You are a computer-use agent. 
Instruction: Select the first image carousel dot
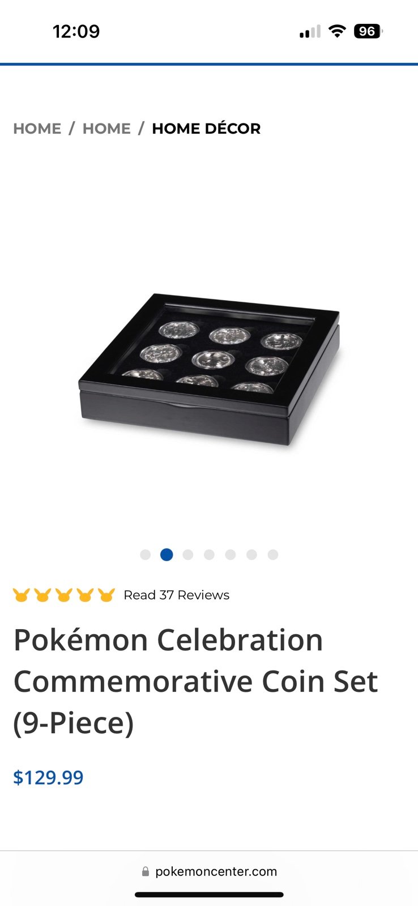click(x=145, y=555)
